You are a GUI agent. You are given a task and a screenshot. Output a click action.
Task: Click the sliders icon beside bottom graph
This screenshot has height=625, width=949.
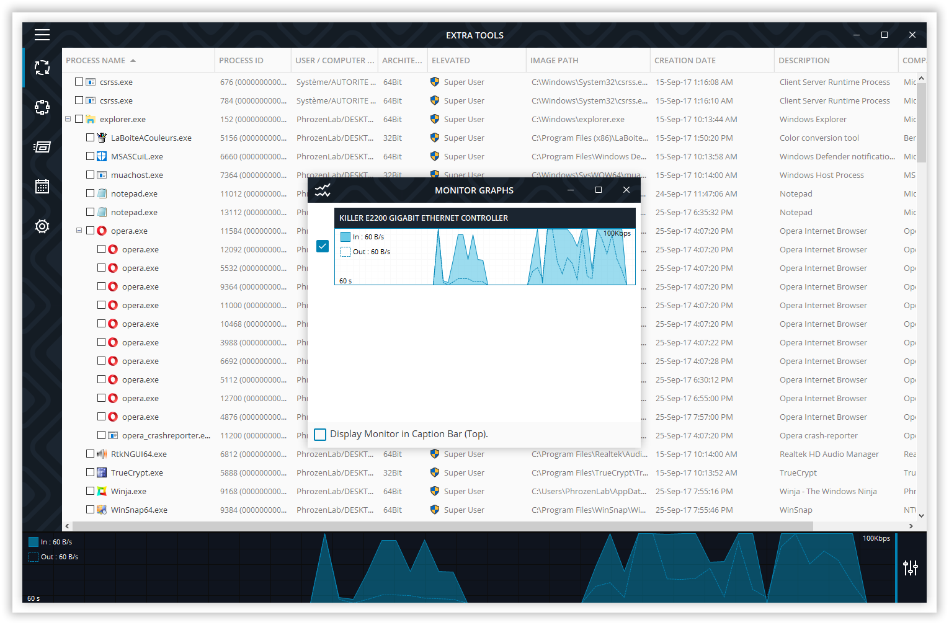[911, 567]
